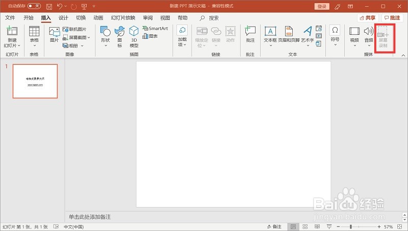Click the Screen Recording icon highlighted in red
The height and width of the screenshot is (231, 408).
pos(383,37)
